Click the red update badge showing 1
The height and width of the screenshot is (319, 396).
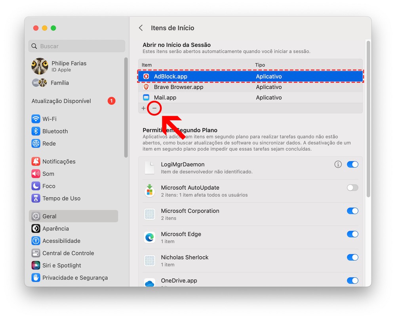click(111, 101)
